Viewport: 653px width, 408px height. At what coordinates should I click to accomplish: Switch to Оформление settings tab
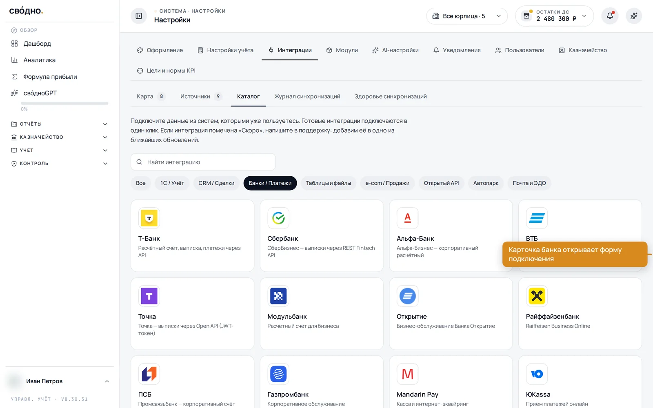coord(160,50)
